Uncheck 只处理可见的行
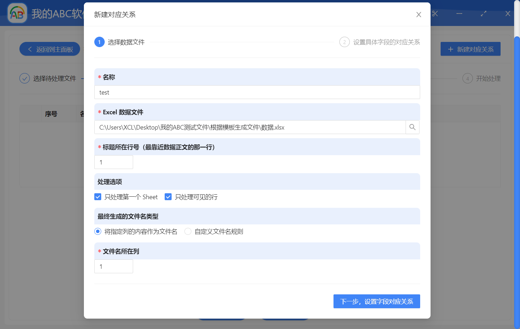 pos(168,196)
